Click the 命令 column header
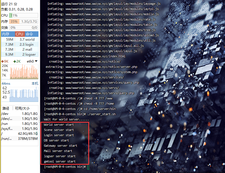The image size is (225, 173). (x=29, y=34)
